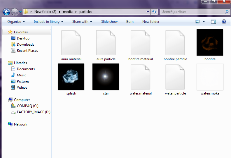The width and height of the screenshot is (231, 158).
Task: Open the recent pages dropdown arrow
Action: click(21, 12)
